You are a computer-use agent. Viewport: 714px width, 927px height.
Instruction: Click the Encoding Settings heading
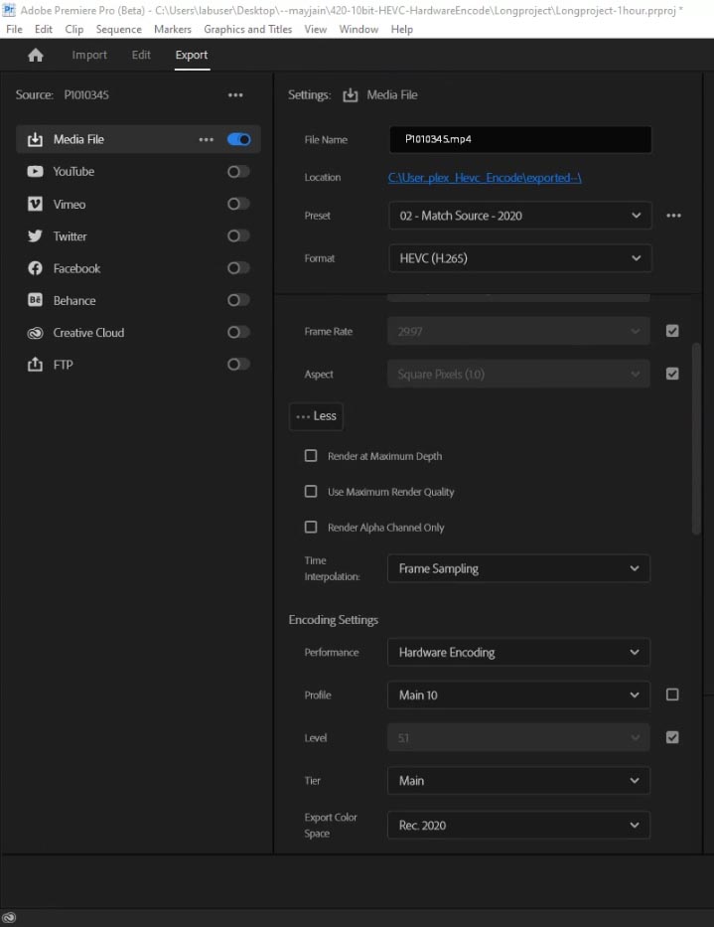pos(334,620)
